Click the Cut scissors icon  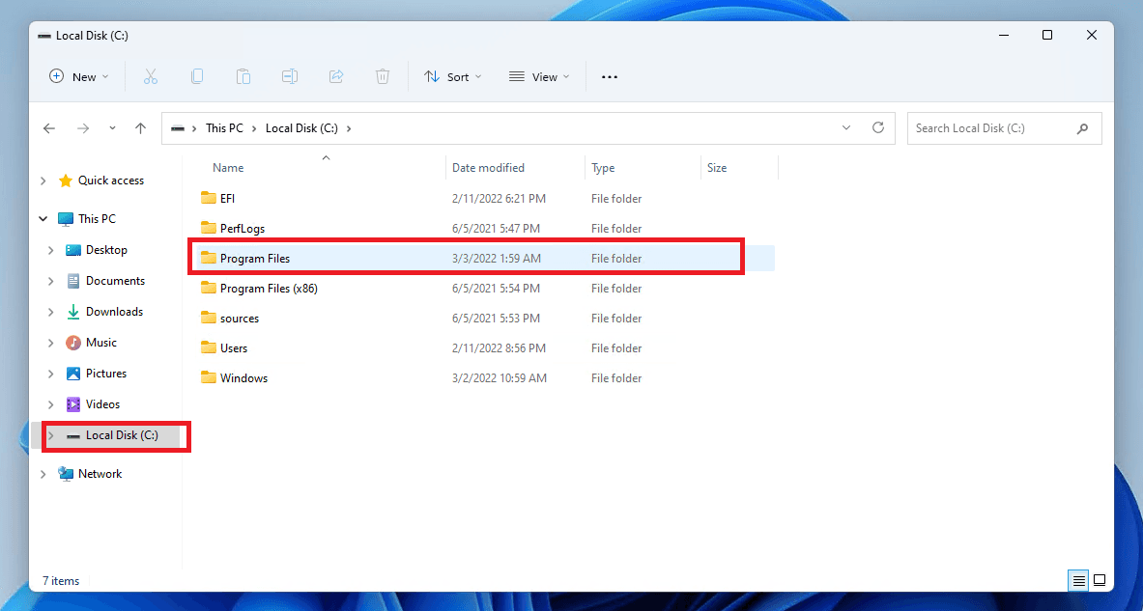[x=150, y=76]
